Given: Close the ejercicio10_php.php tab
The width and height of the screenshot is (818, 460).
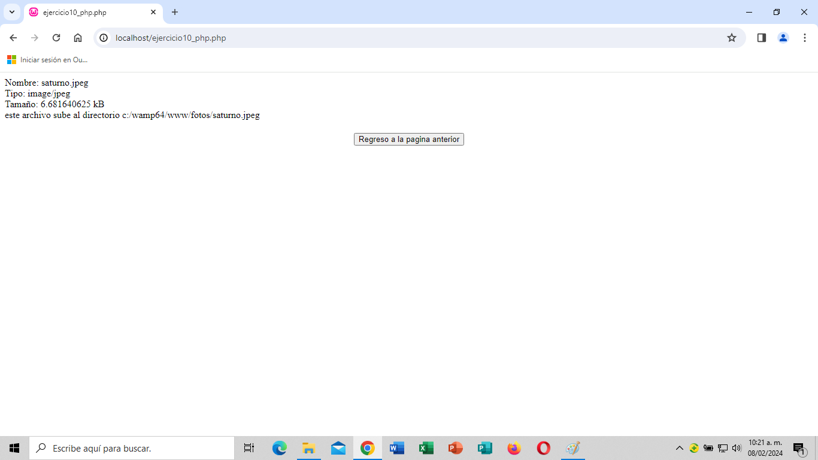Looking at the screenshot, I should click(153, 12).
